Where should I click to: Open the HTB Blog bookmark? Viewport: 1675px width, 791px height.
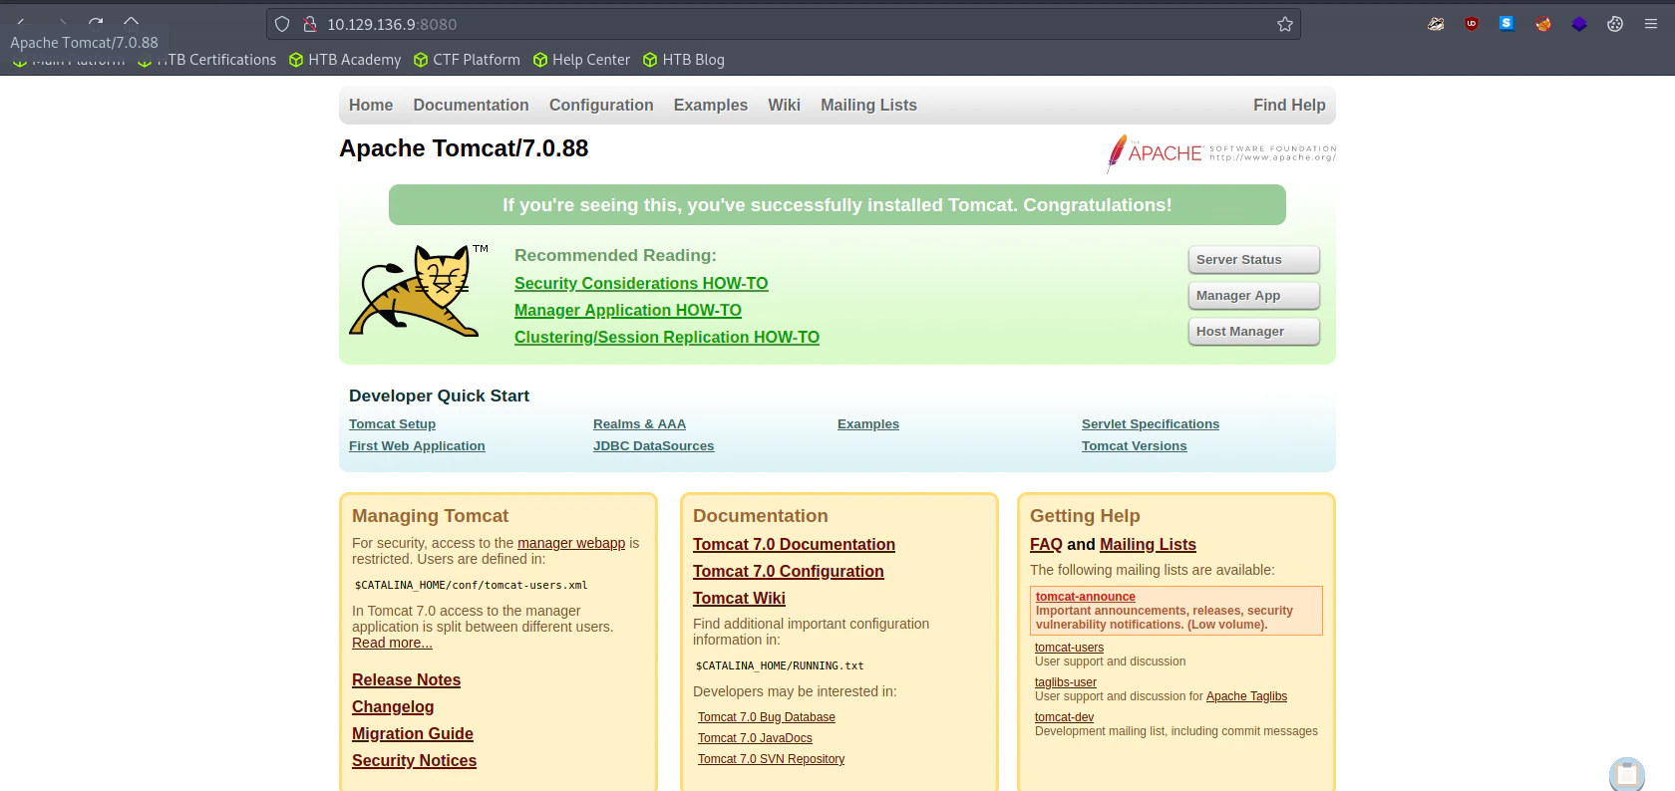click(684, 60)
